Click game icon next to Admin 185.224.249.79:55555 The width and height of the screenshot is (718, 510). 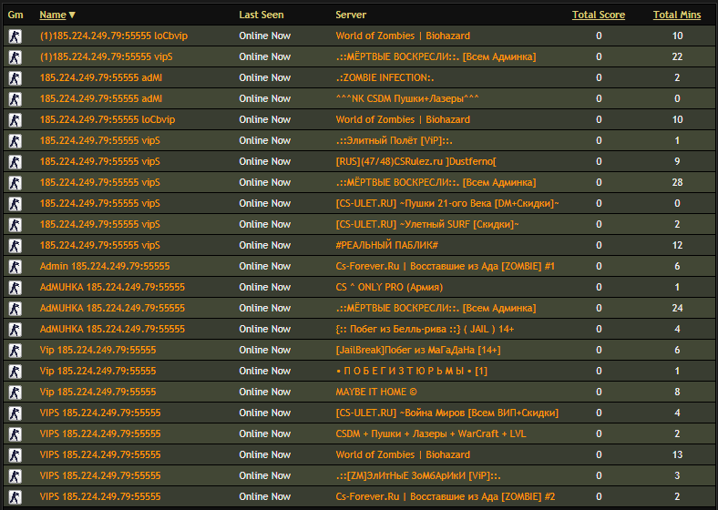tap(15, 267)
